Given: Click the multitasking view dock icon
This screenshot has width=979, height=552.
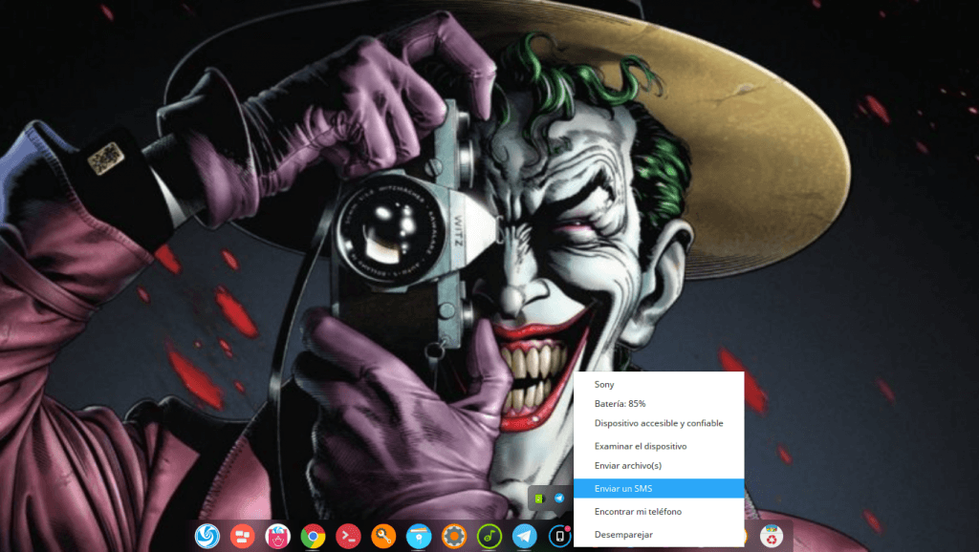Looking at the screenshot, I should click(x=243, y=537).
